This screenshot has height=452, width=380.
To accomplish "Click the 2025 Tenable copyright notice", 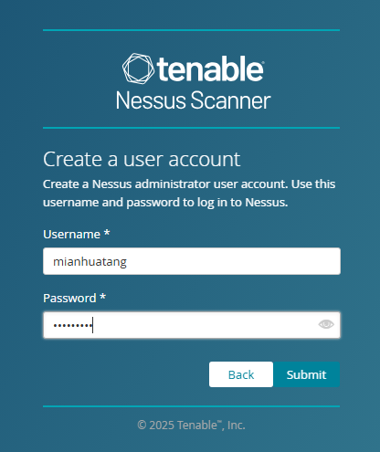I will pyautogui.click(x=191, y=426).
